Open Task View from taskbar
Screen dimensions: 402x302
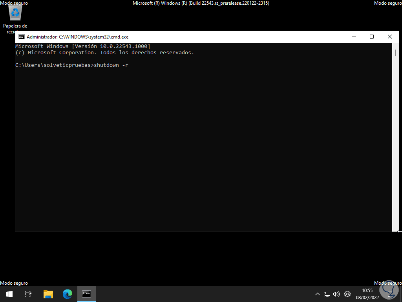pyautogui.click(x=28, y=294)
